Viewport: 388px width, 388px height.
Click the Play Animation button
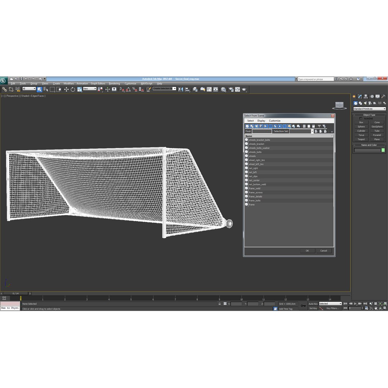pyautogui.click(x=355, y=304)
